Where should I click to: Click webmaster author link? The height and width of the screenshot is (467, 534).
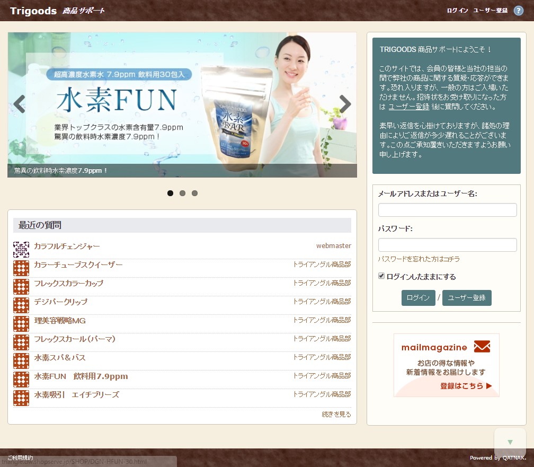pyautogui.click(x=334, y=246)
